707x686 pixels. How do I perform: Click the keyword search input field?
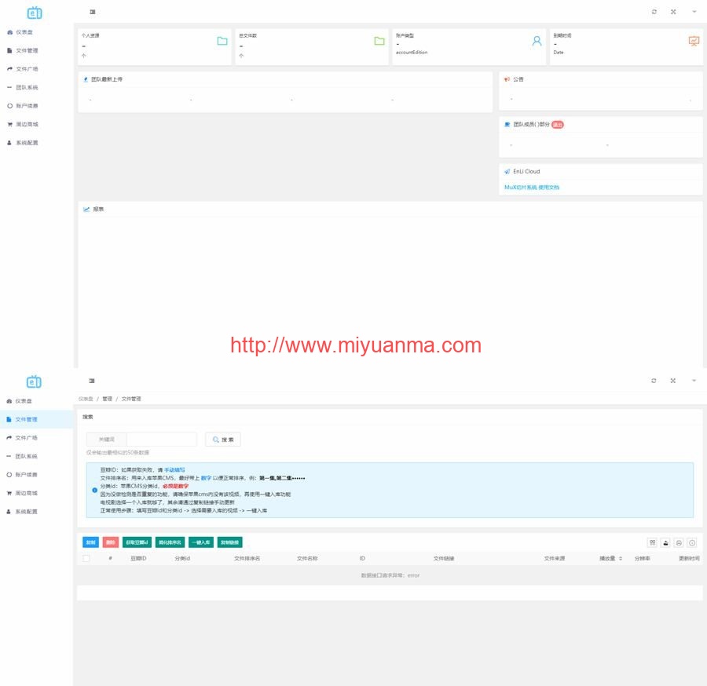(162, 440)
